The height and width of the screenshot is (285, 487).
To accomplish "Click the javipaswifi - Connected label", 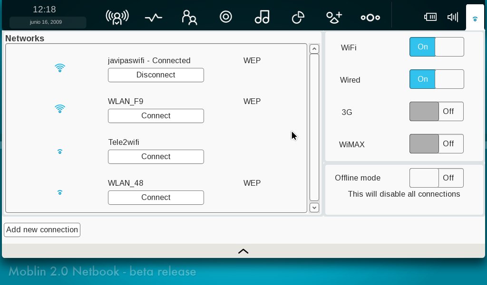I will (x=149, y=60).
